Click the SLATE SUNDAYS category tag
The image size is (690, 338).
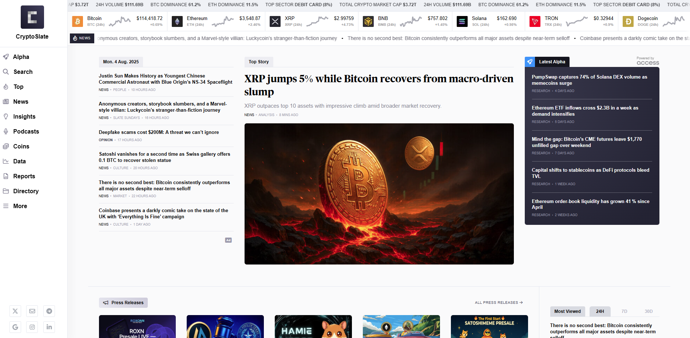pos(126,118)
